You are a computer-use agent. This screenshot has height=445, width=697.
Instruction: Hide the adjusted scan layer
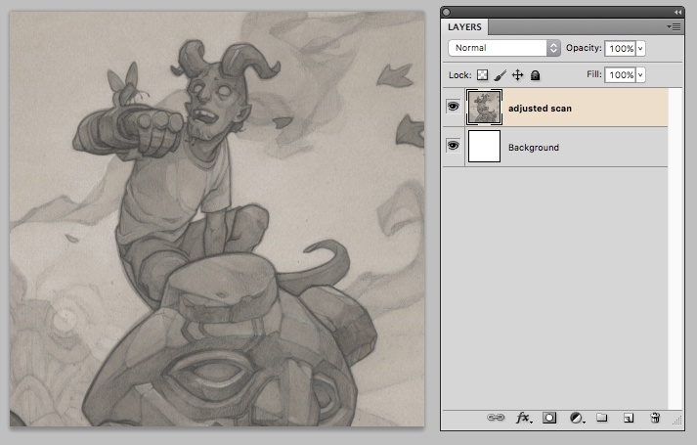pos(453,107)
